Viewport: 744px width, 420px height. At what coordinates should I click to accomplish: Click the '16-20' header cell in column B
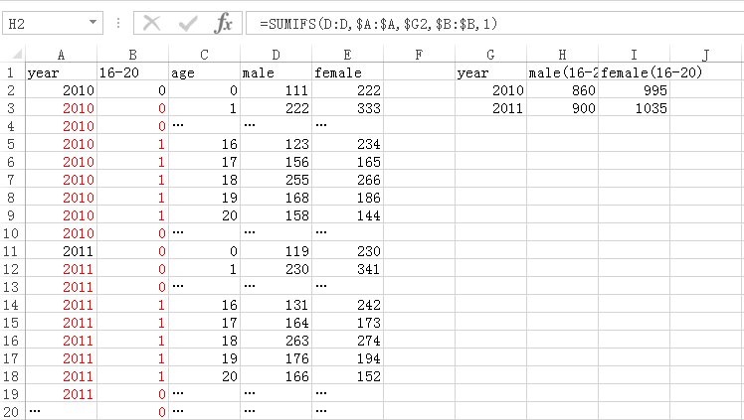click(132, 72)
